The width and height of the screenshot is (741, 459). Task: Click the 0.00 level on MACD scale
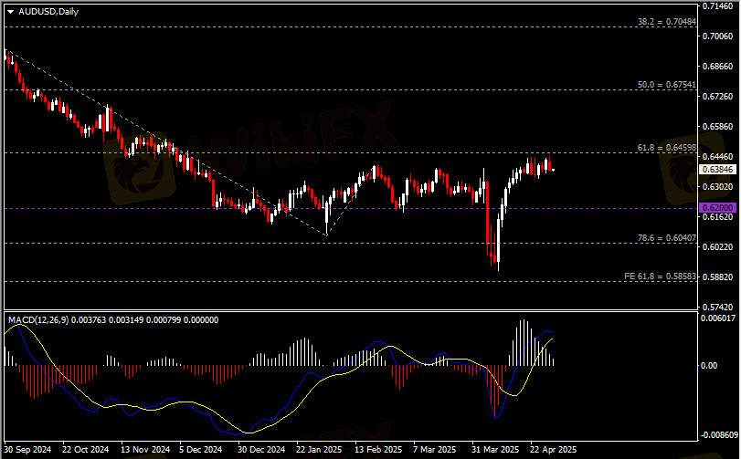click(x=710, y=366)
